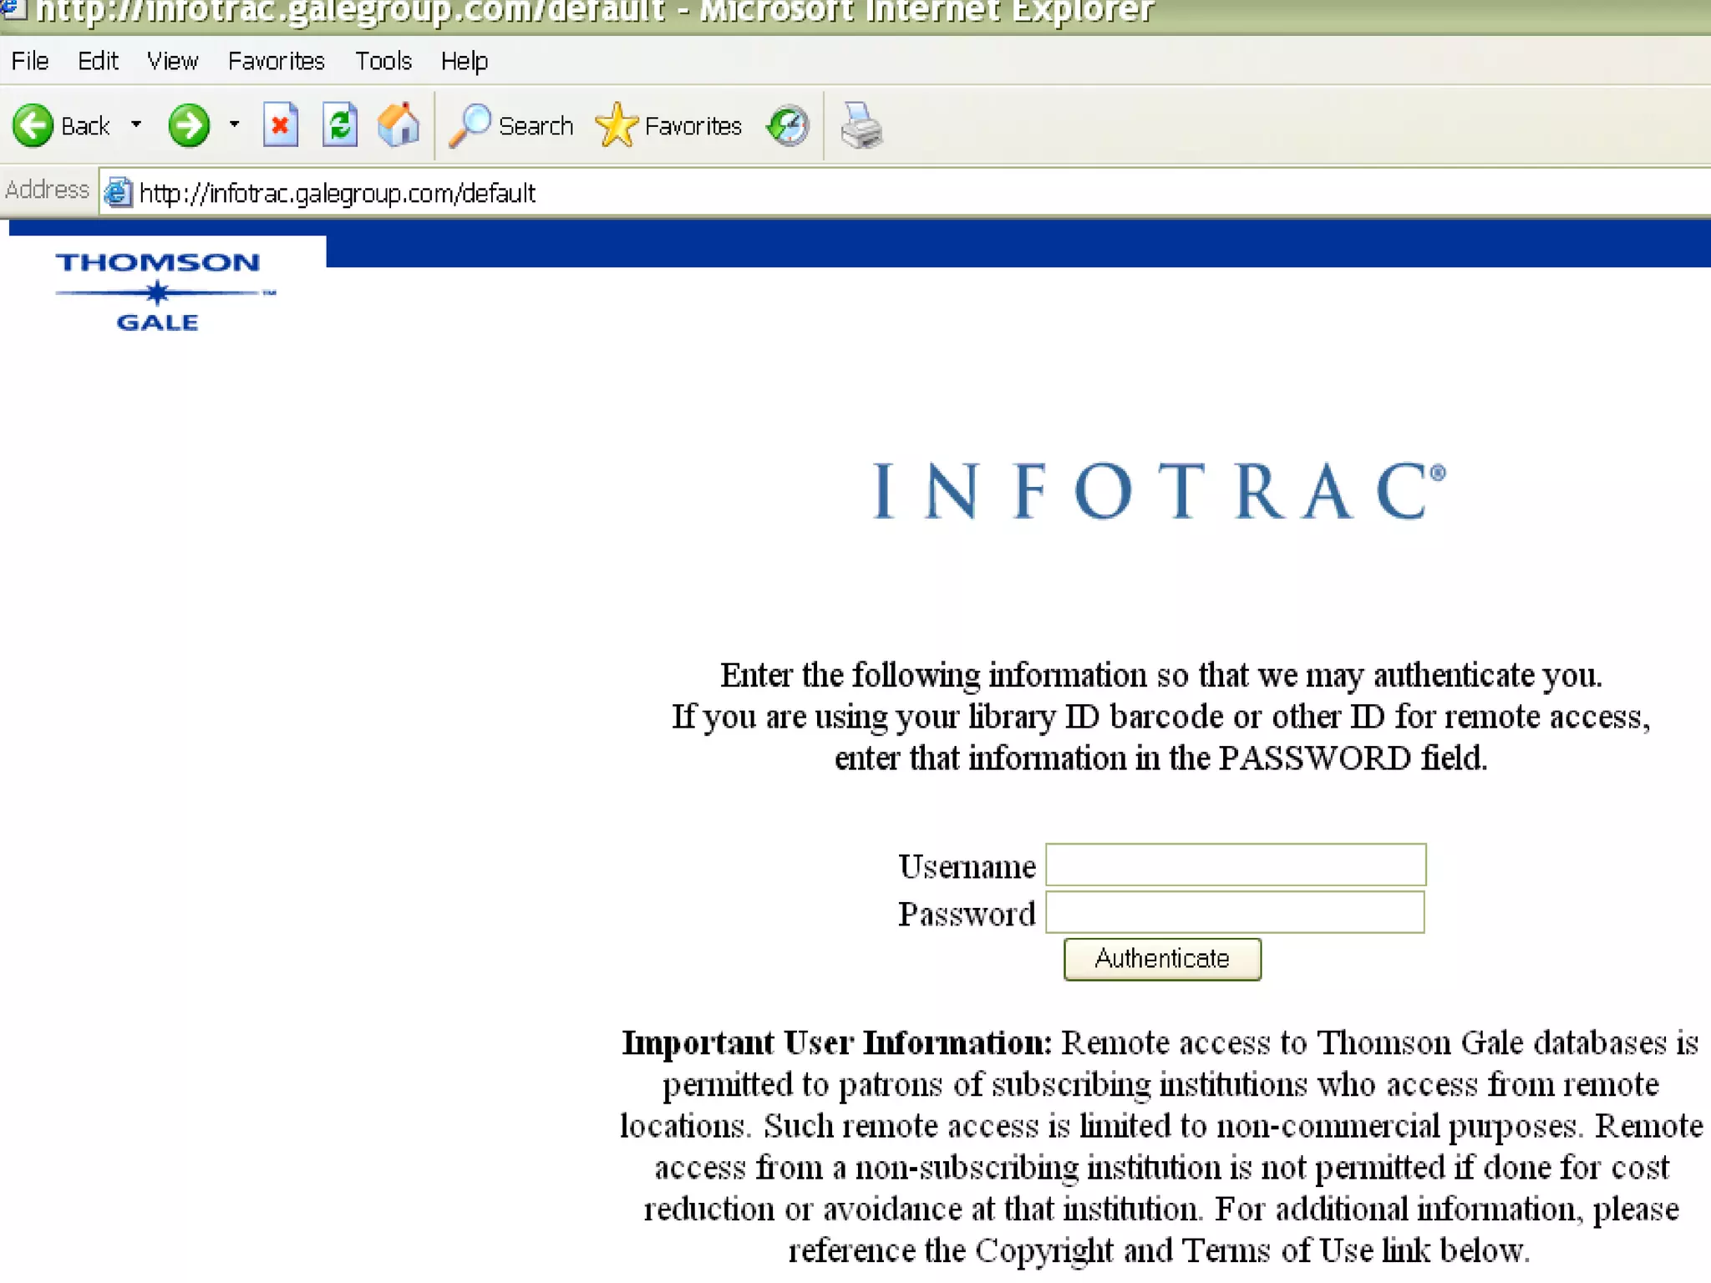This screenshot has height=1283, width=1711.
Task: Open the Help menu
Action: pyautogui.click(x=464, y=61)
